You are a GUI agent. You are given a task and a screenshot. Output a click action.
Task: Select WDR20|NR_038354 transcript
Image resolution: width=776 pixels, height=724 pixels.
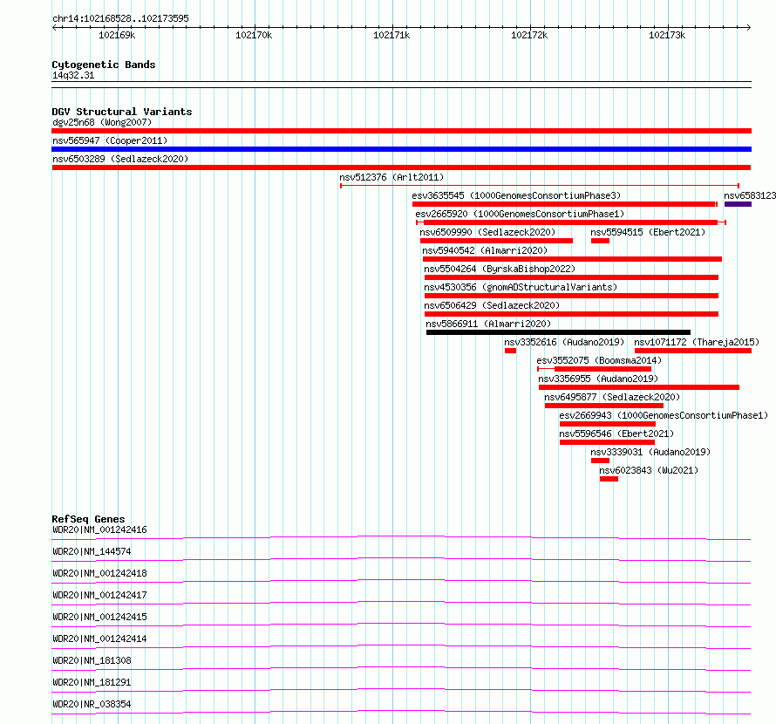(x=92, y=704)
